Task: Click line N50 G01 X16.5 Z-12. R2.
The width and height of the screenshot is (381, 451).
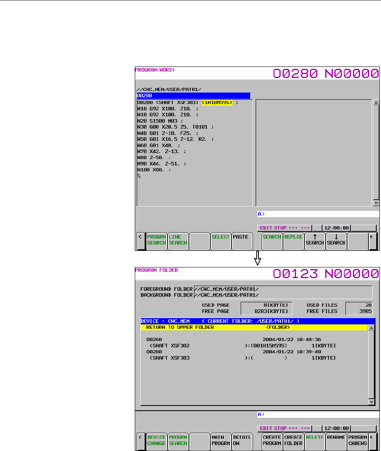Action: pos(175,139)
